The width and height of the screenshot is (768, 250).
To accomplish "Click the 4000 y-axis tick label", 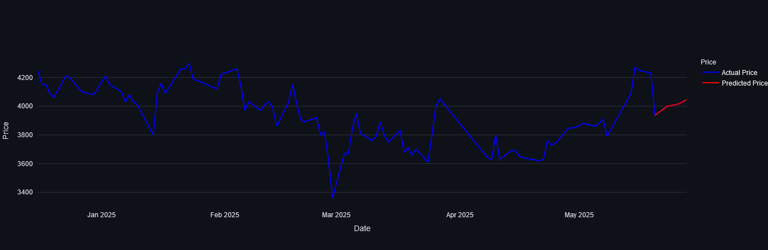I will pyautogui.click(x=26, y=106).
